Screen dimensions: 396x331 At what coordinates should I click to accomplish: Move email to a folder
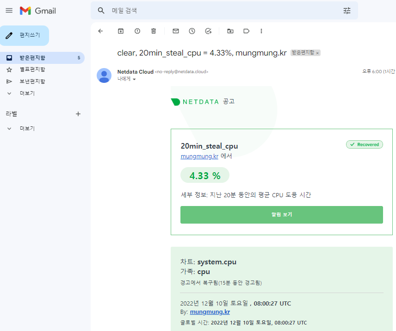[x=230, y=31]
